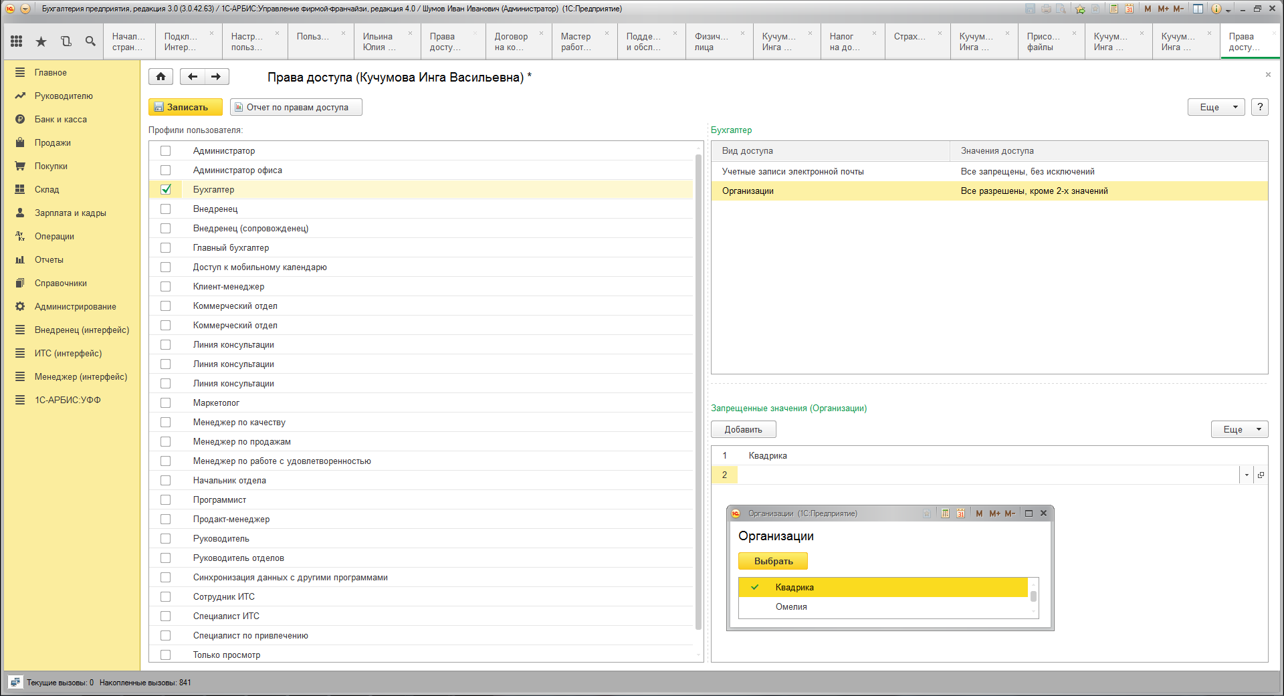Open Руководителю section in sidebar
1284x696 pixels.
click(64, 96)
